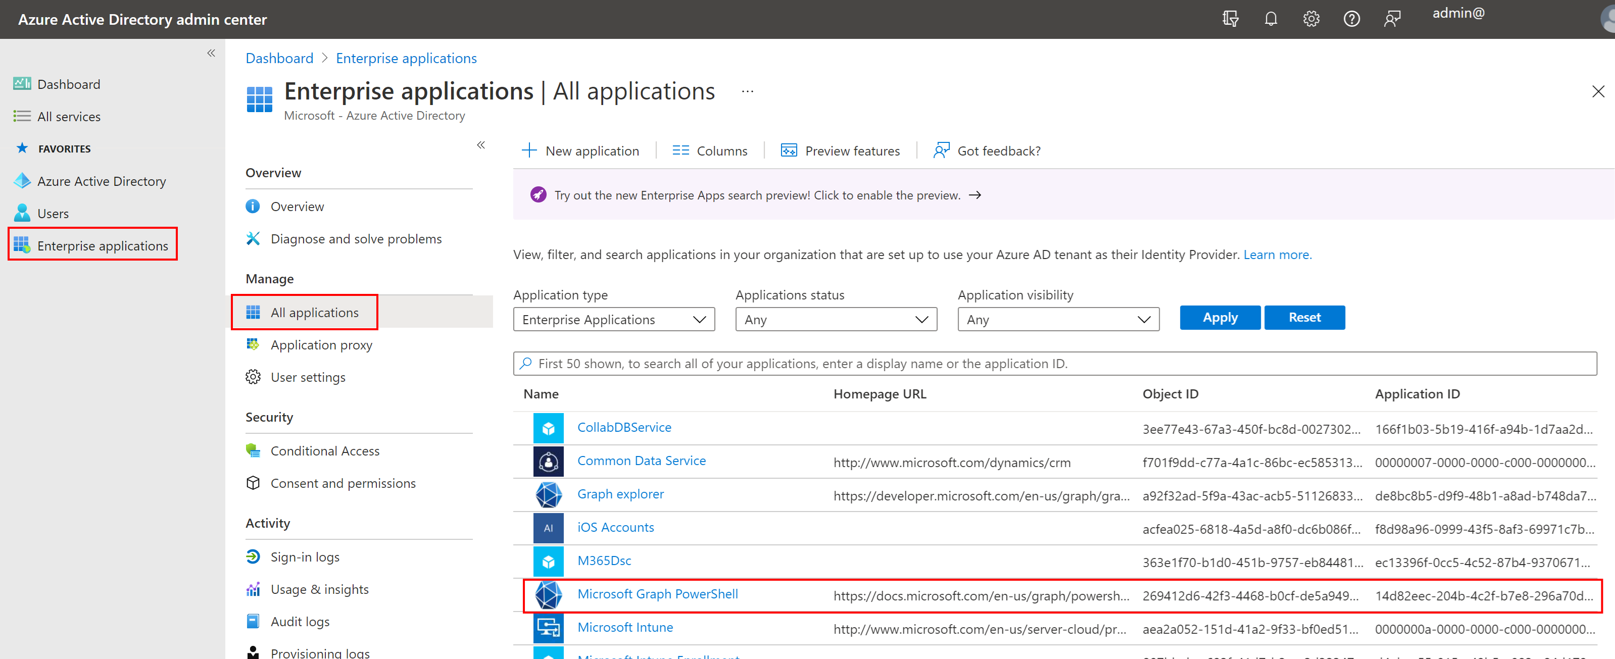Image resolution: width=1615 pixels, height=659 pixels.
Task: Click the Graph Explorer application icon
Action: (x=546, y=494)
